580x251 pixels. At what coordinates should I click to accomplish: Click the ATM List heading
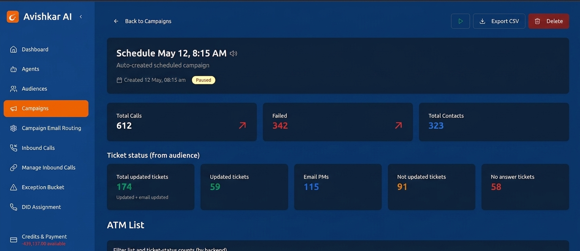click(x=126, y=225)
